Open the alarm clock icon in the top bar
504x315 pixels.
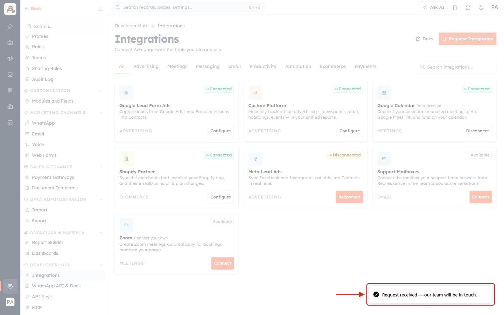pos(468,7)
